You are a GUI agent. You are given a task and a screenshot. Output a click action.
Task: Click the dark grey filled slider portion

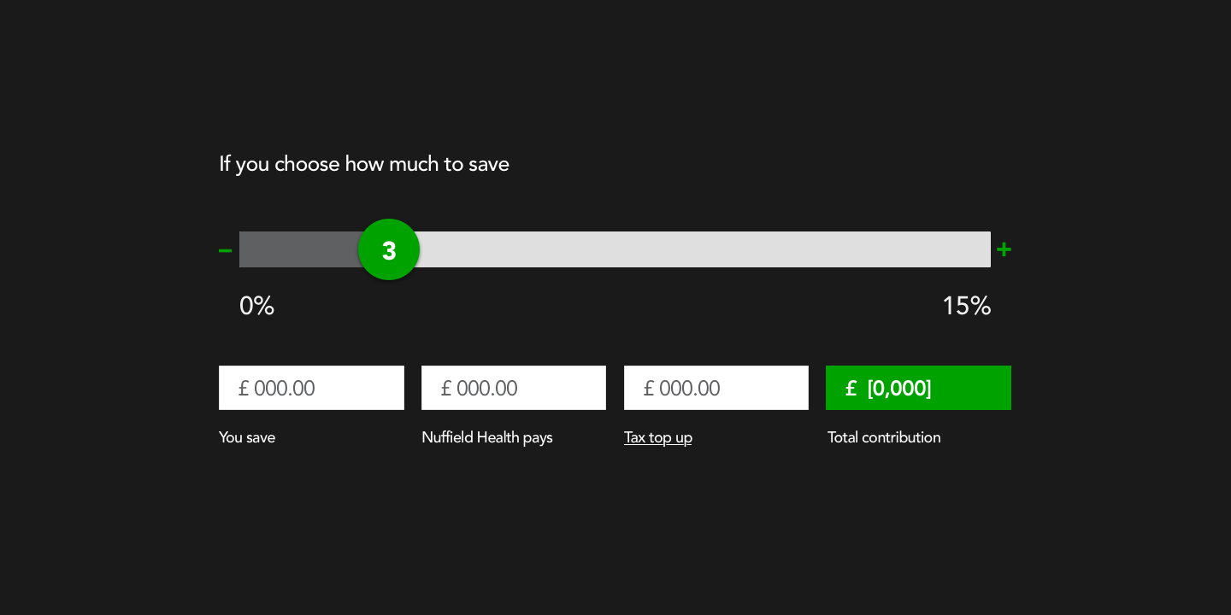[297, 249]
